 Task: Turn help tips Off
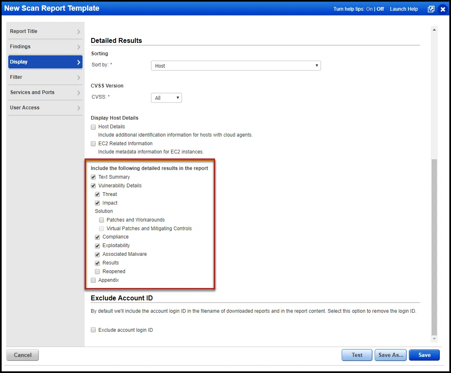(380, 9)
